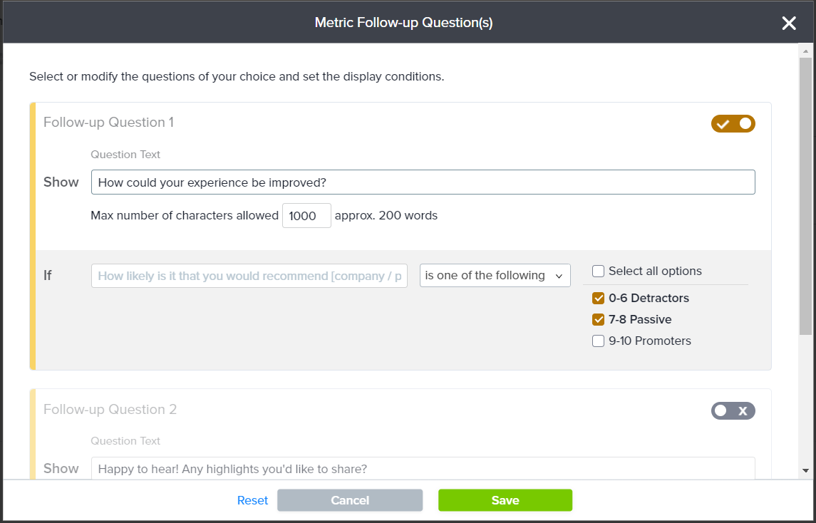
Task: Tick the 9-10 Promoters checkbox
Action: coord(599,341)
